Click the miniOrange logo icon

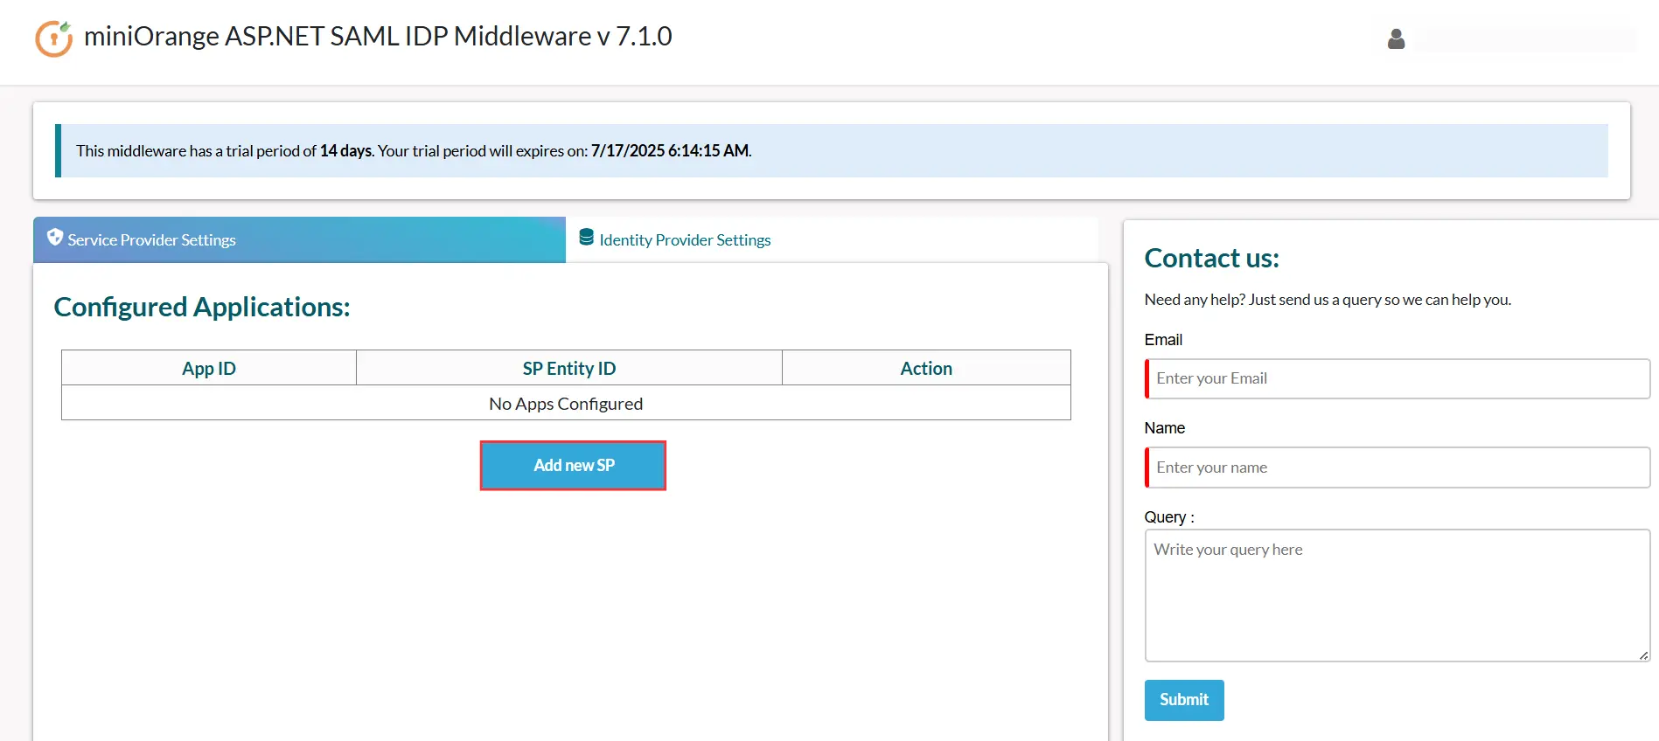click(54, 38)
